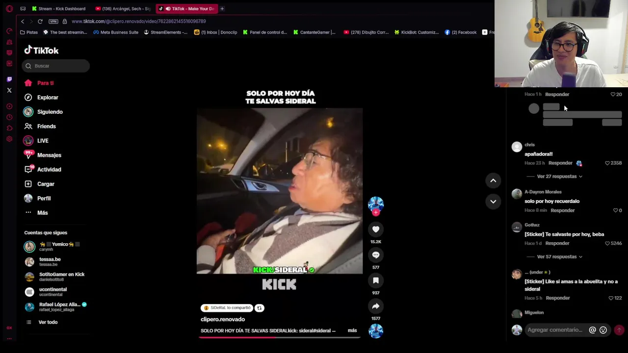Open 'Explorar' in sidebar
The image size is (628, 353).
(x=48, y=98)
